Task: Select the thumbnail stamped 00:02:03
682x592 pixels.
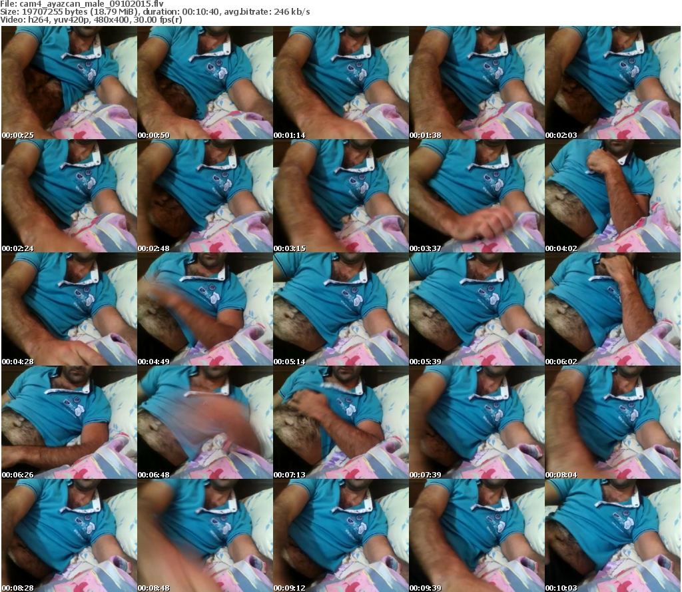Action: 613,83
